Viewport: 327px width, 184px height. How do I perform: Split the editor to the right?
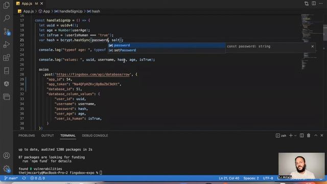click(x=314, y=4)
